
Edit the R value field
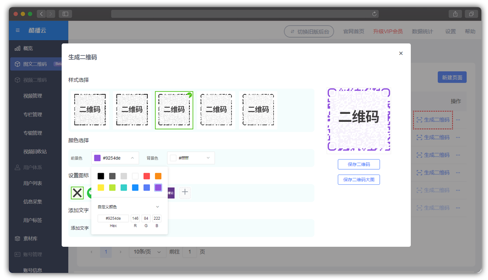[135, 218]
